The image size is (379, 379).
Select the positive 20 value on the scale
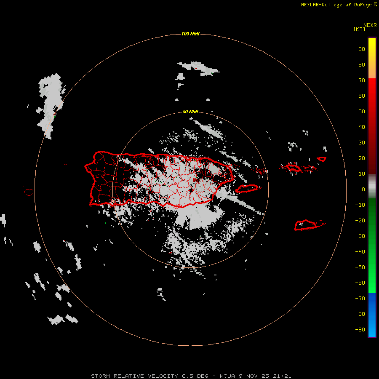pos(362,158)
